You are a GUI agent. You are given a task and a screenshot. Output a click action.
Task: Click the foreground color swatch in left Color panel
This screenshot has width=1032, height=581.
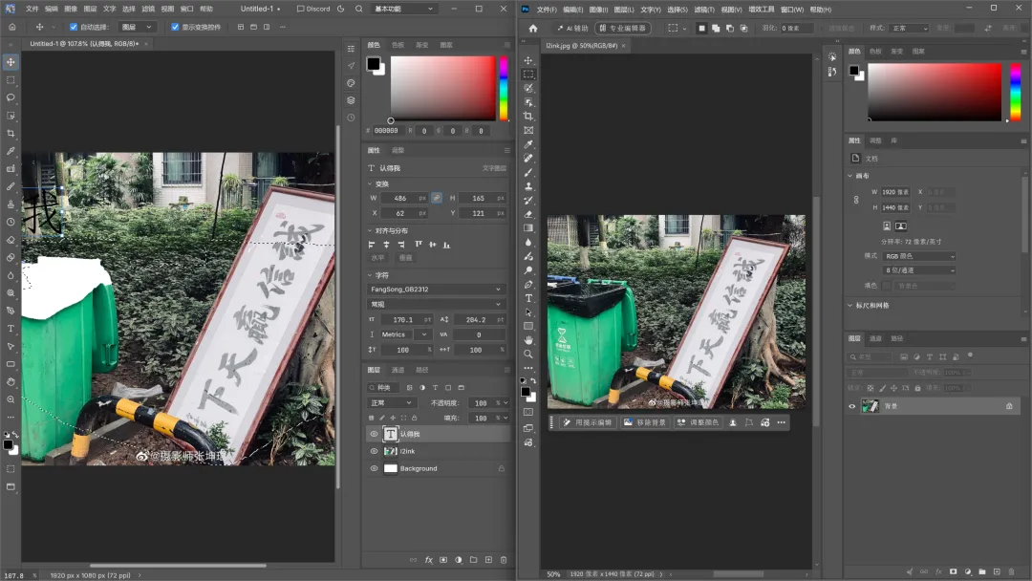374,63
